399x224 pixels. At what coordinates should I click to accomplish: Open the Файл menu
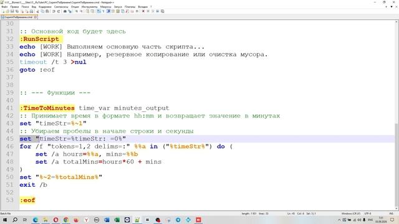click(4, 7)
